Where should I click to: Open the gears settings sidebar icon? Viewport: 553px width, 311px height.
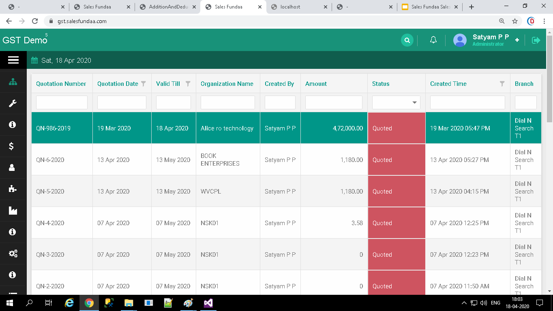13,254
